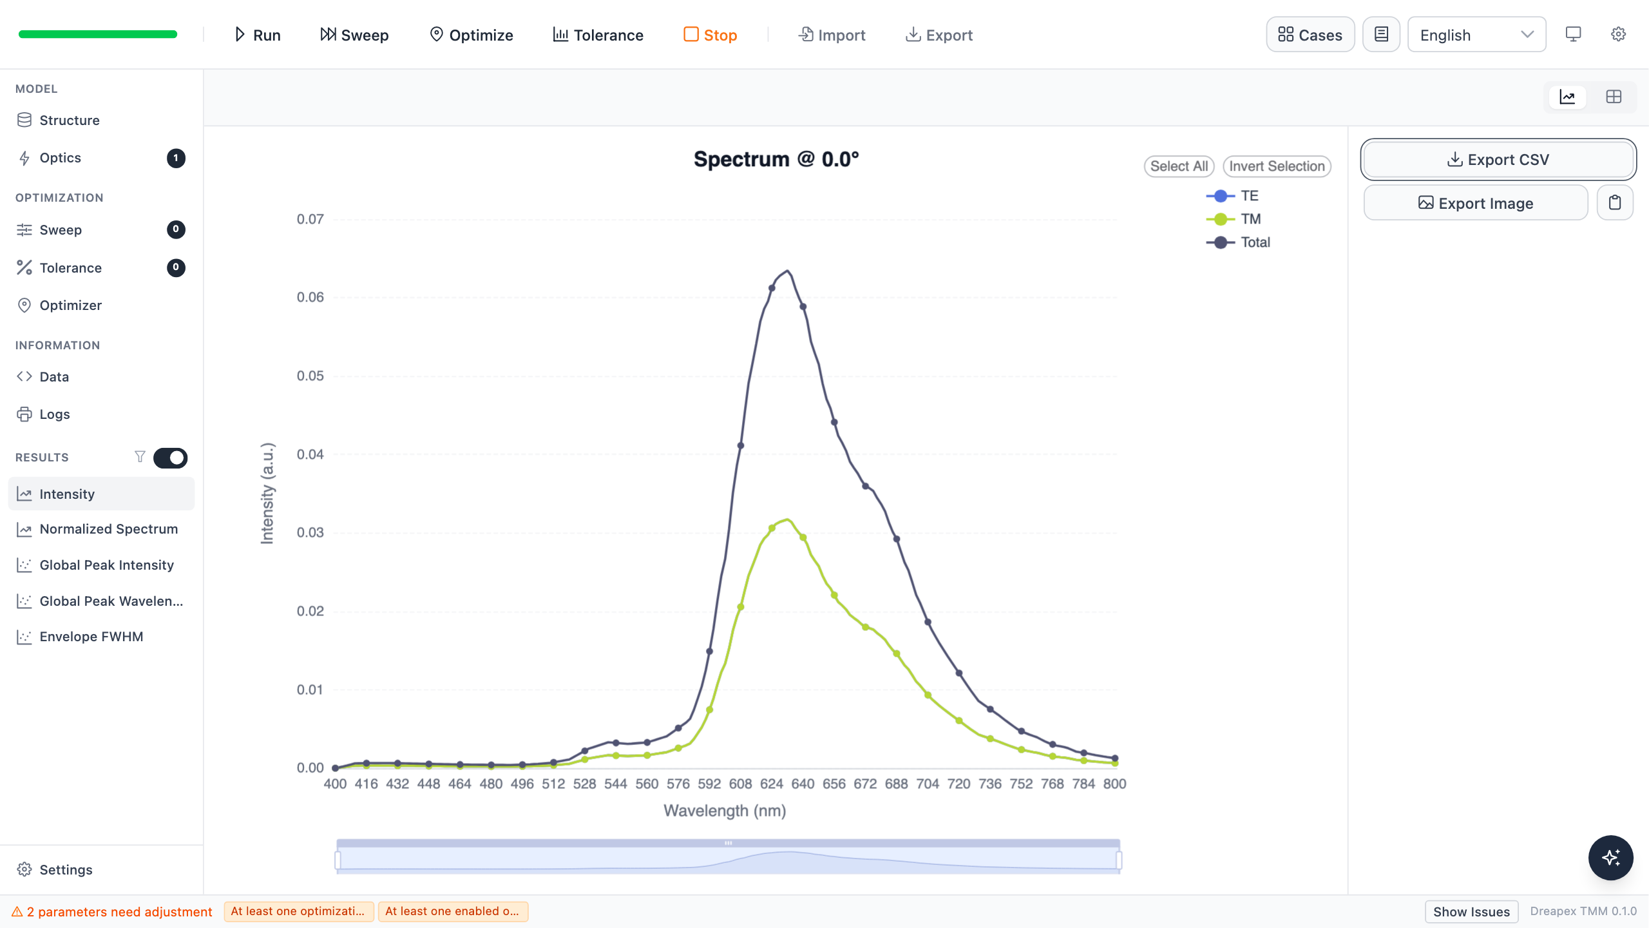
Task: Click left handle of wavelength range slider
Action: [x=338, y=860]
